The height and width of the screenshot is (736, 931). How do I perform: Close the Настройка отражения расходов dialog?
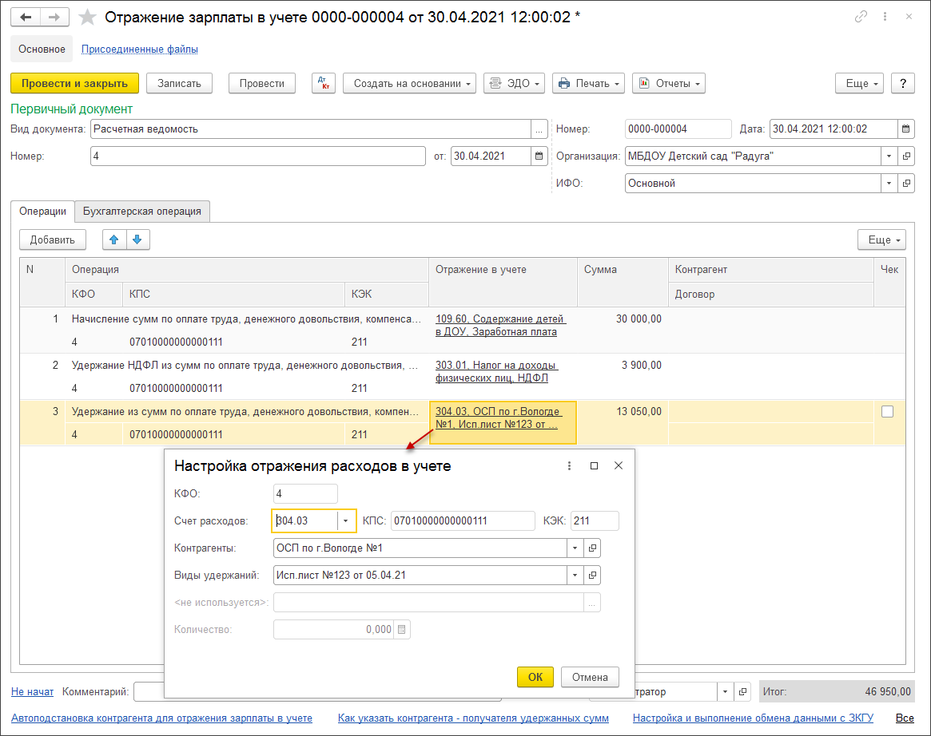(618, 465)
